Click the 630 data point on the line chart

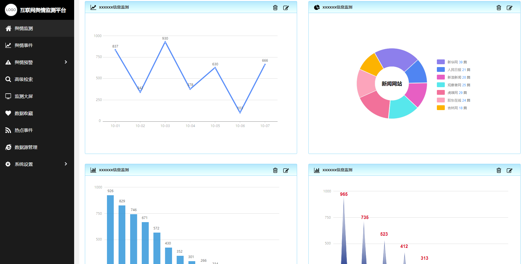point(215,68)
